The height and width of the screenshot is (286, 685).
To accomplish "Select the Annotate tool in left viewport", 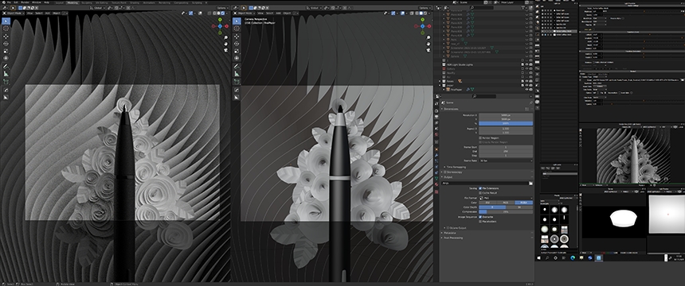I will [6, 66].
